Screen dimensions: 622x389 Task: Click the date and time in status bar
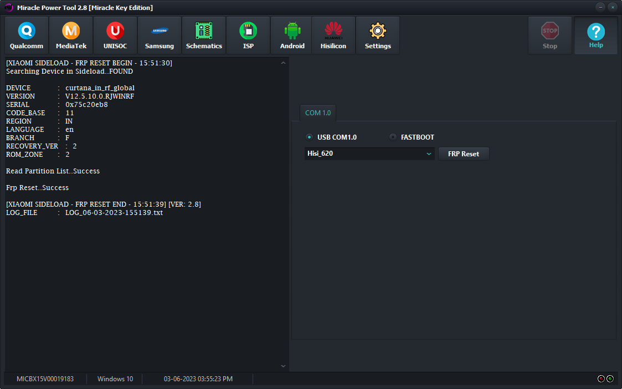tap(198, 379)
